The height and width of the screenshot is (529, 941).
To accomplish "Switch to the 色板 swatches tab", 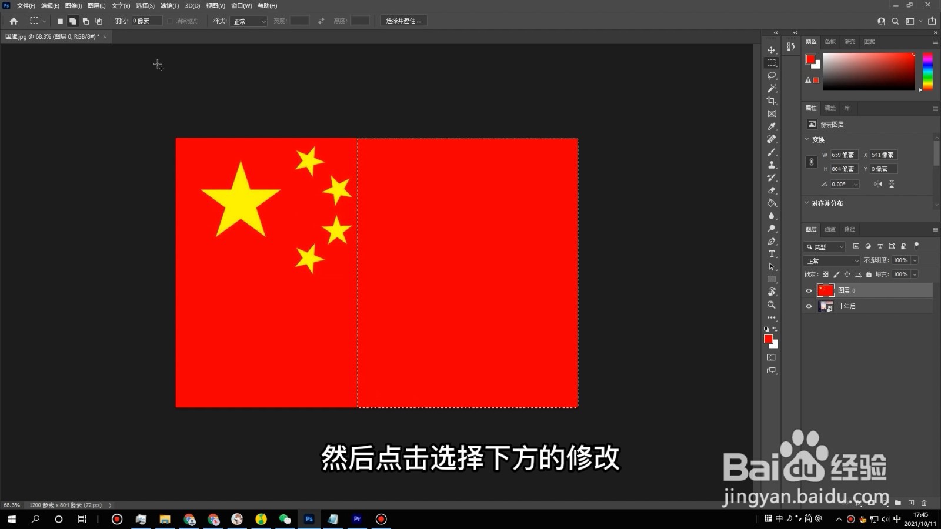I will (830, 42).
